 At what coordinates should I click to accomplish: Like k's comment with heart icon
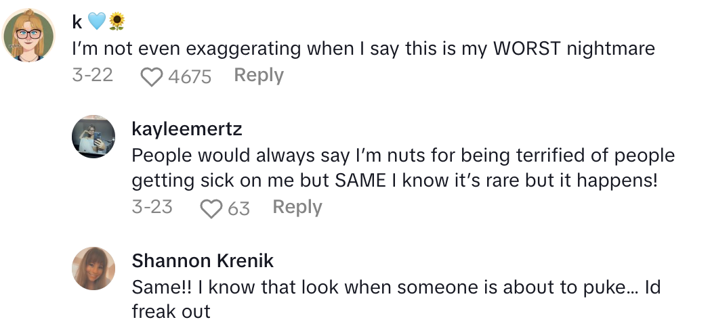point(152,76)
